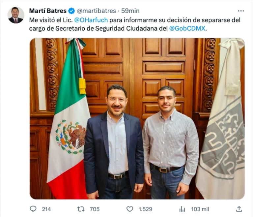Screen dimensions: 253x217
Task: Click the tweet text about Seguridad Ciudadana
Action: tap(135, 24)
